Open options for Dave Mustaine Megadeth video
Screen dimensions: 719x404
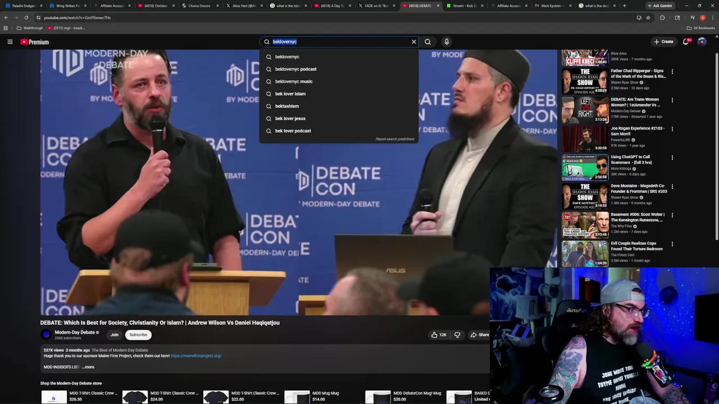(672, 186)
